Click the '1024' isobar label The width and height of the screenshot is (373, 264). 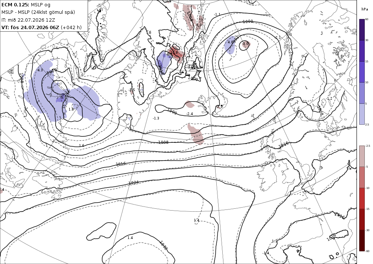pos(134,183)
